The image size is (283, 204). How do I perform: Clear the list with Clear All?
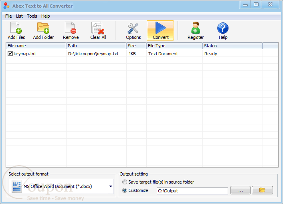pyautogui.click(x=98, y=30)
